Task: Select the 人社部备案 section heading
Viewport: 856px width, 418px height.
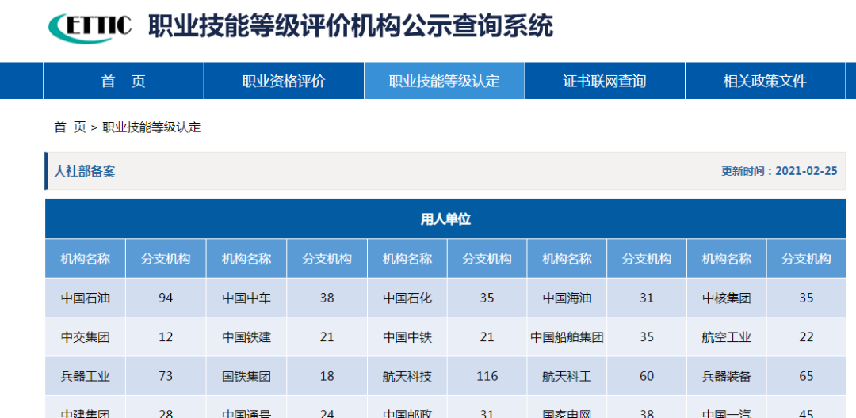Action: click(x=85, y=171)
